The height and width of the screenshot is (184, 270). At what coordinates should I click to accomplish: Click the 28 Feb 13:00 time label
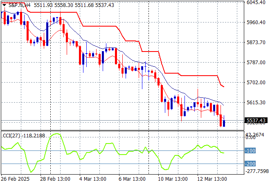55,179
